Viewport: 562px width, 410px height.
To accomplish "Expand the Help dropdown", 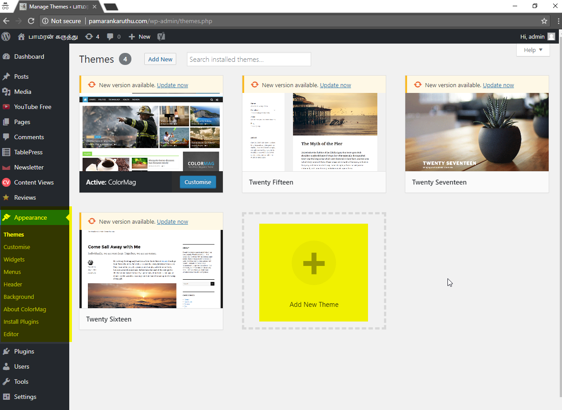I will pyautogui.click(x=533, y=50).
